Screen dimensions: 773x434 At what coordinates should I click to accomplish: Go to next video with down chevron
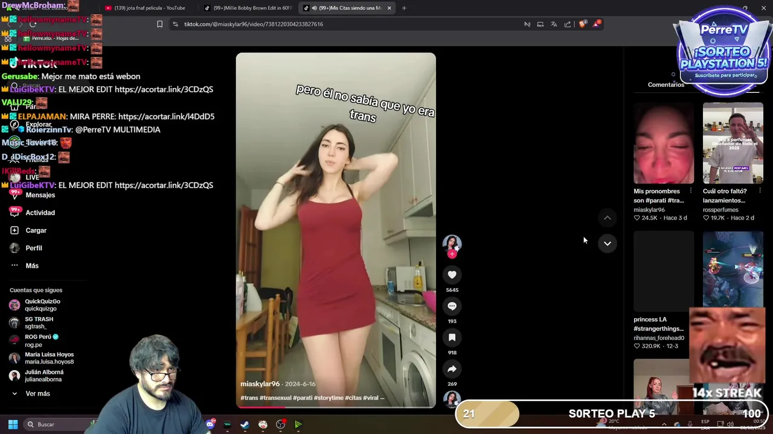coord(608,244)
